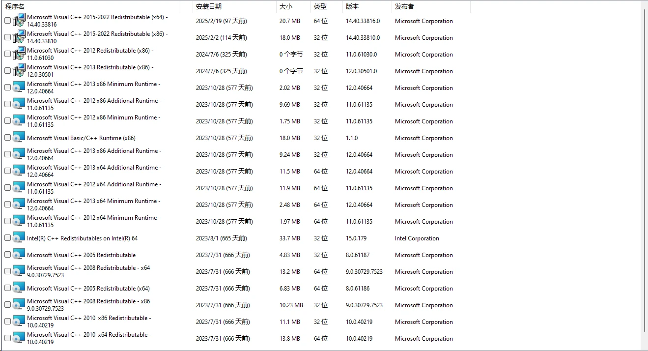The width and height of the screenshot is (648, 351).
Task: Click size value 33.7 MB
Action: click(289, 238)
